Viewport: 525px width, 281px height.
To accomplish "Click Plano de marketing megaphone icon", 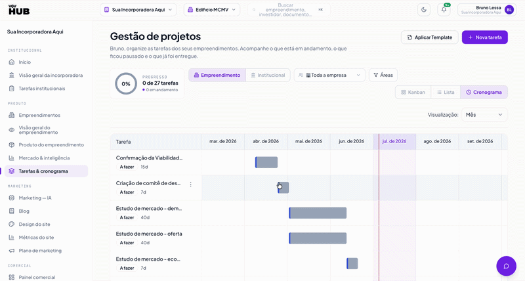I will 12,251.
